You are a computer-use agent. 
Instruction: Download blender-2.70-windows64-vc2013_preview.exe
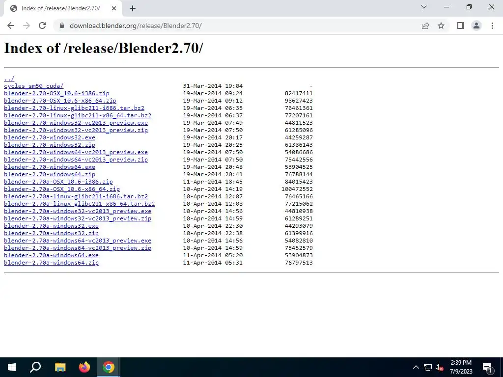[76, 152]
